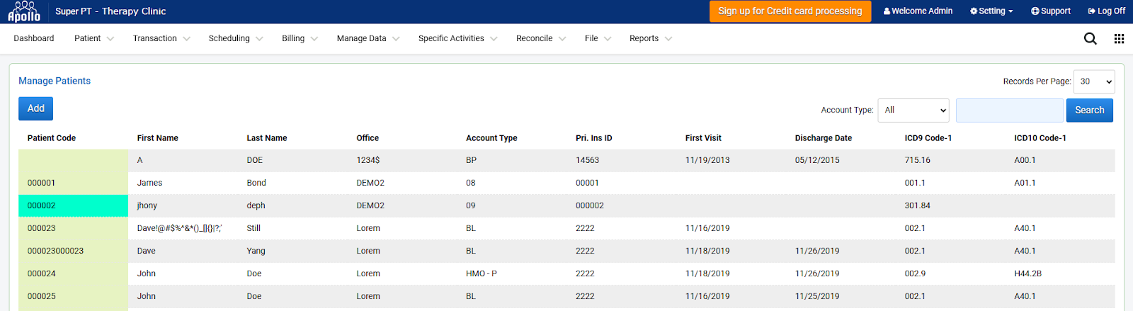Expand the Records Per Page dropdown
1133x311 pixels.
click(x=1094, y=81)
